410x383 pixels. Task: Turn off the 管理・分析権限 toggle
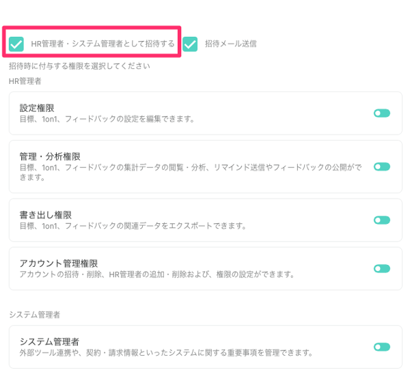click(x=381, y=167)
